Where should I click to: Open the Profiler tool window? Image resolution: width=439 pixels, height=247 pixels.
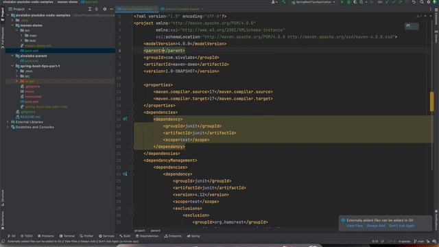pyautogui.click(x=86, y=236)
